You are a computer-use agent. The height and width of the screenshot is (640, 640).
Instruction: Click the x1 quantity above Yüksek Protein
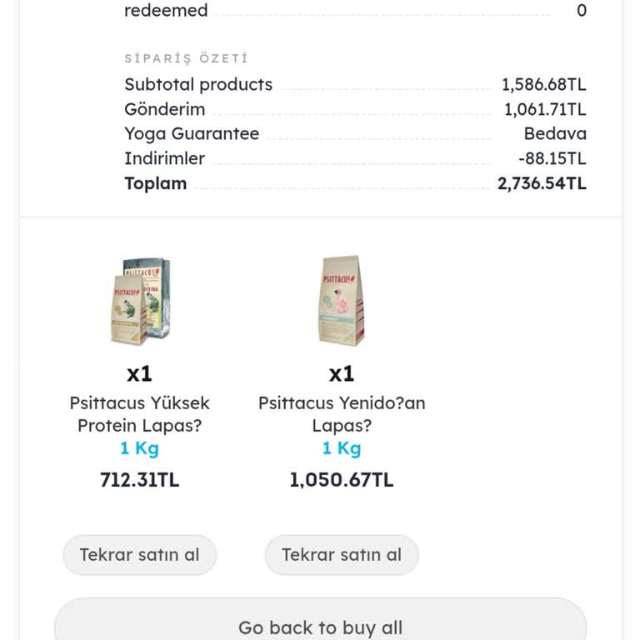[x=139, y=373]
